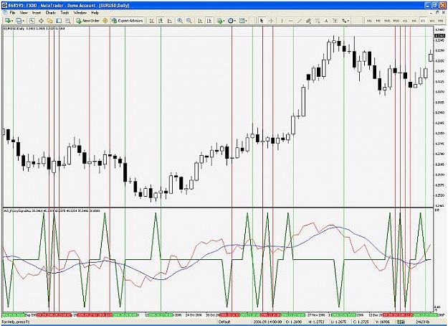Expand the Templates dropdown arrow

247,21
